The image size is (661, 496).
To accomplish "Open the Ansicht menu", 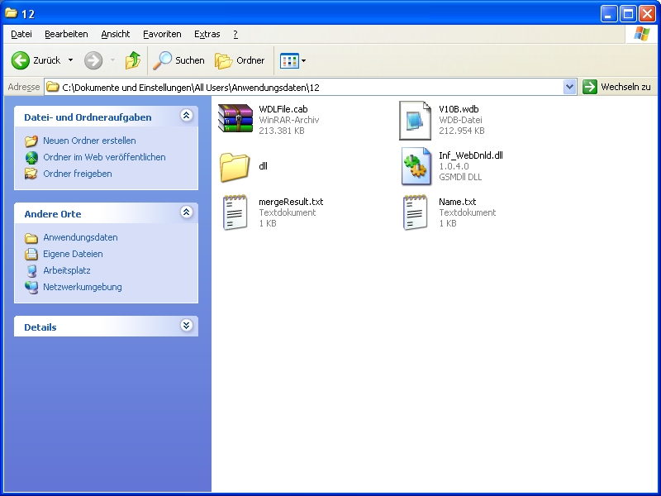I will click(x=115, y=34).
